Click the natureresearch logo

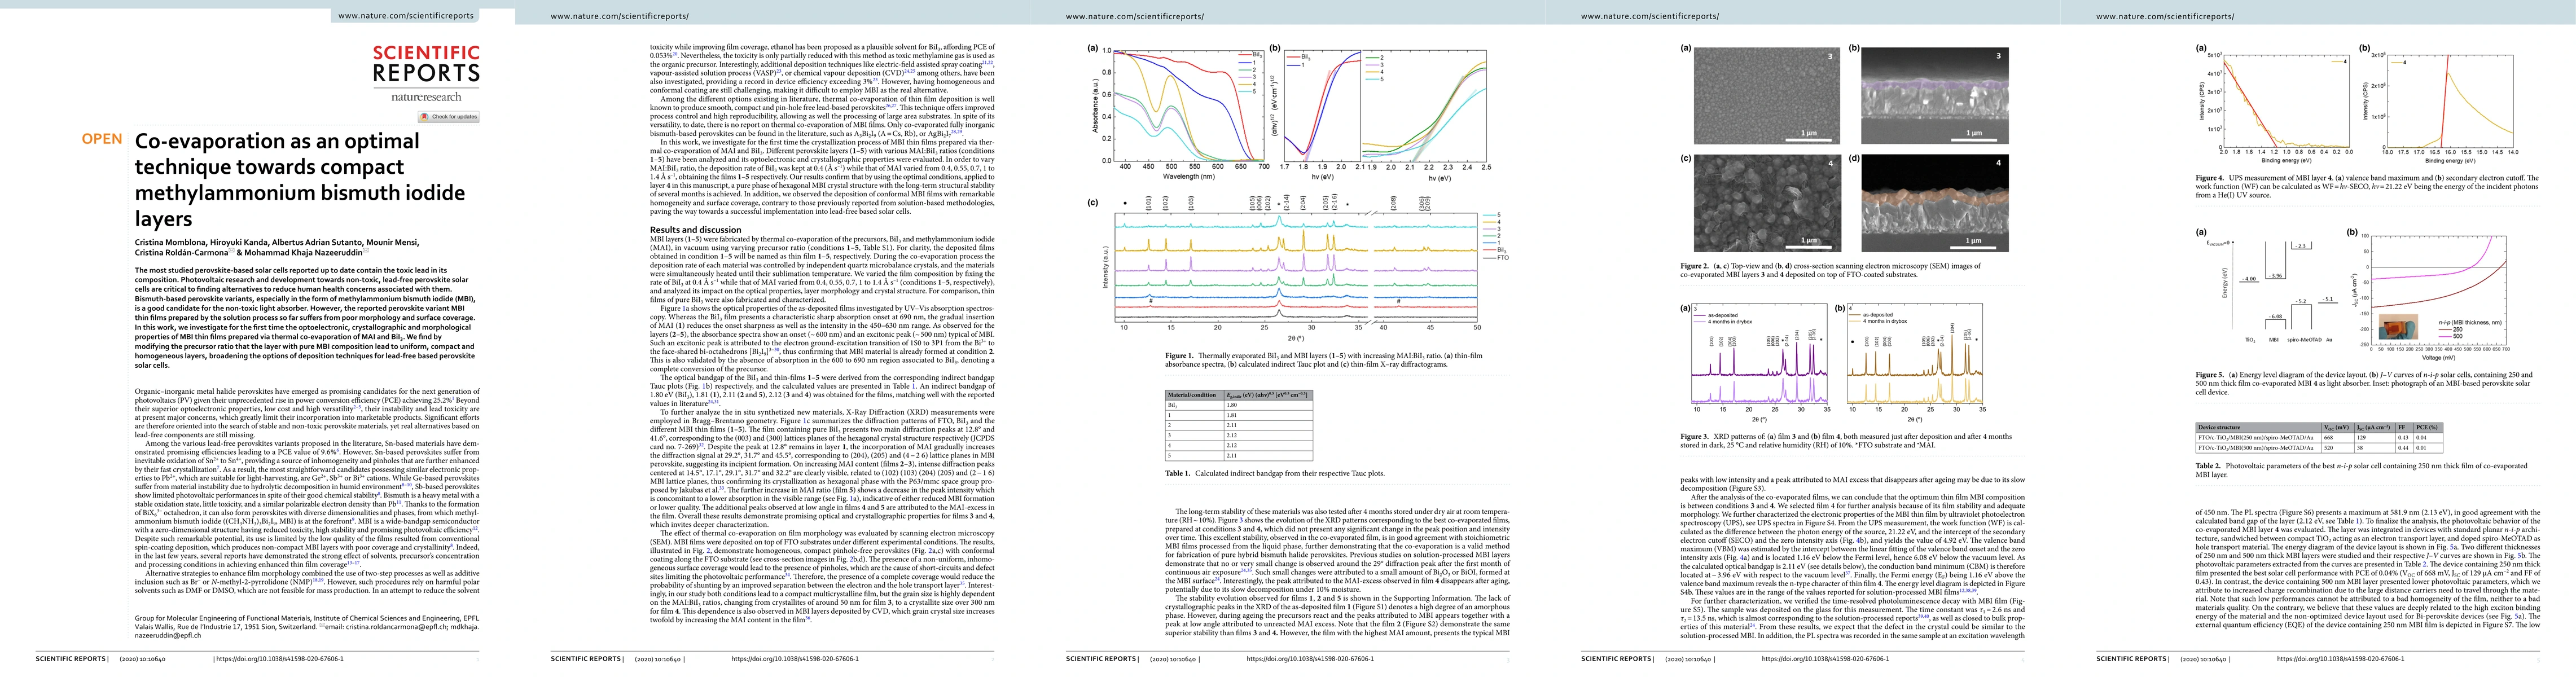[426, 97]
